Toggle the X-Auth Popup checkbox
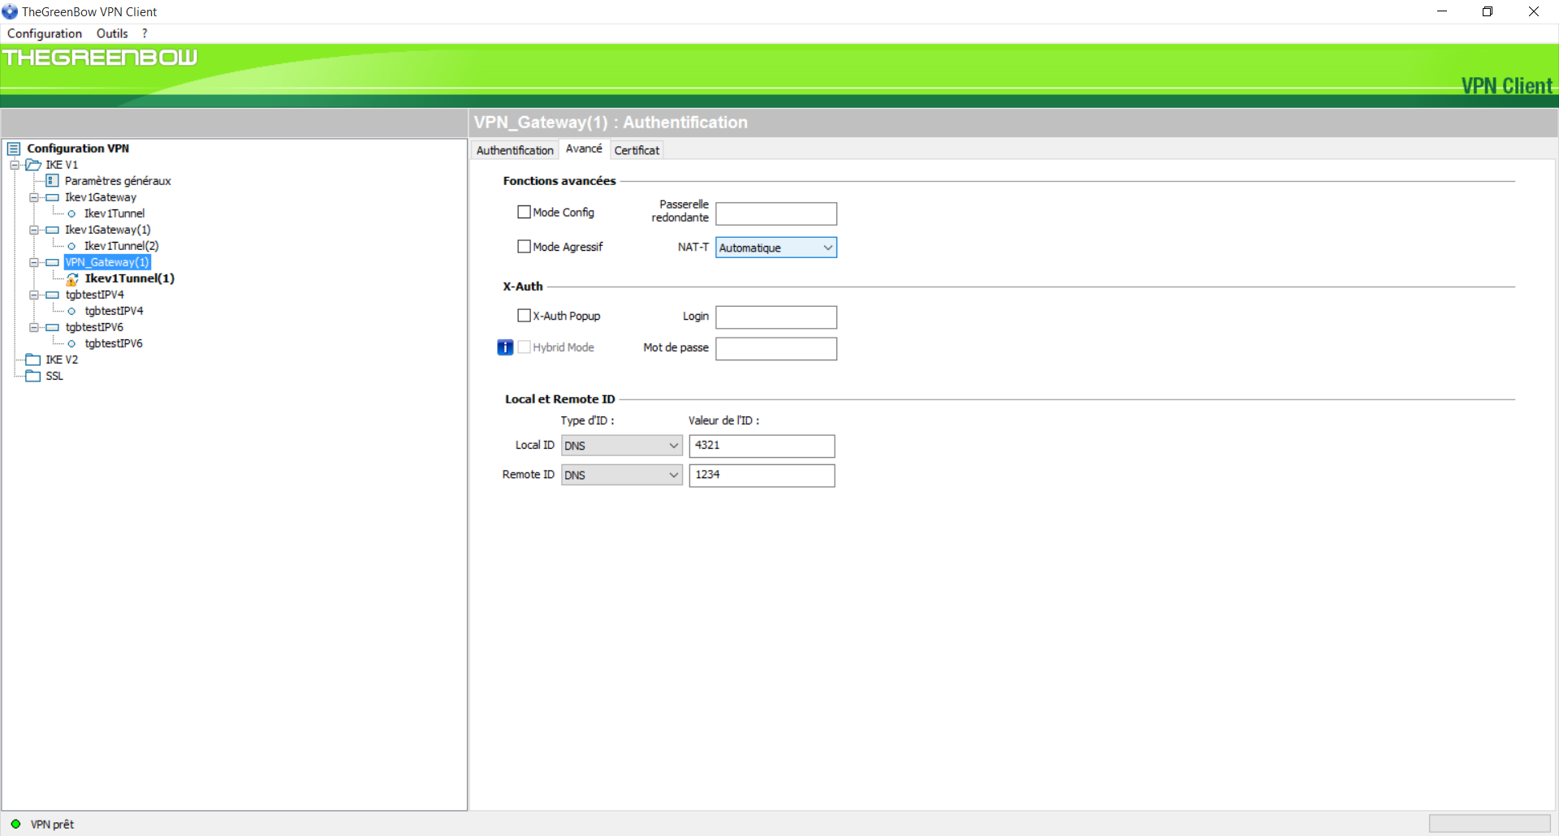This screenshot has height=836, width=1559. (524, 315)
